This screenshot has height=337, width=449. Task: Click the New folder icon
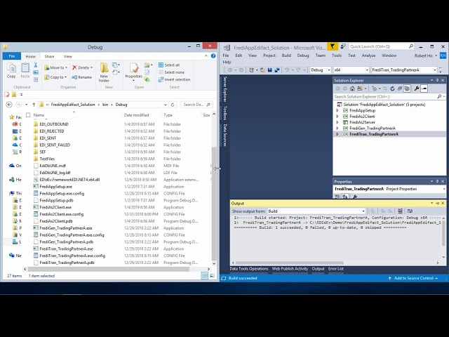pos(104,68)
